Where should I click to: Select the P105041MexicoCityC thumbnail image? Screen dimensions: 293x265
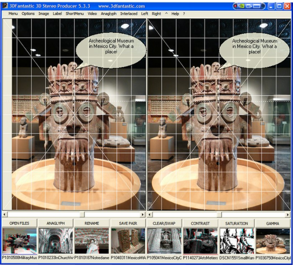click(x=164, y=241)
